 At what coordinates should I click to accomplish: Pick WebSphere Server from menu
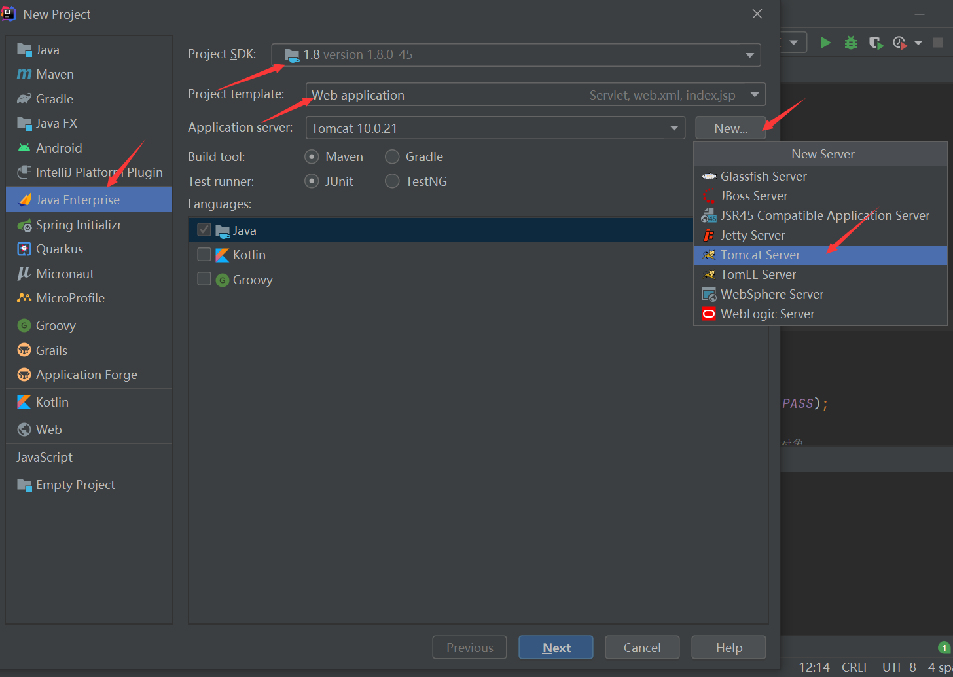[x=820, y=294]
